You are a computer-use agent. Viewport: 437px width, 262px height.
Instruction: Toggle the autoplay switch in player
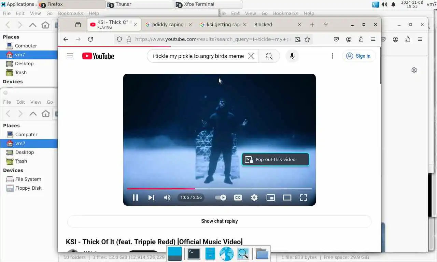click(221, 198)
